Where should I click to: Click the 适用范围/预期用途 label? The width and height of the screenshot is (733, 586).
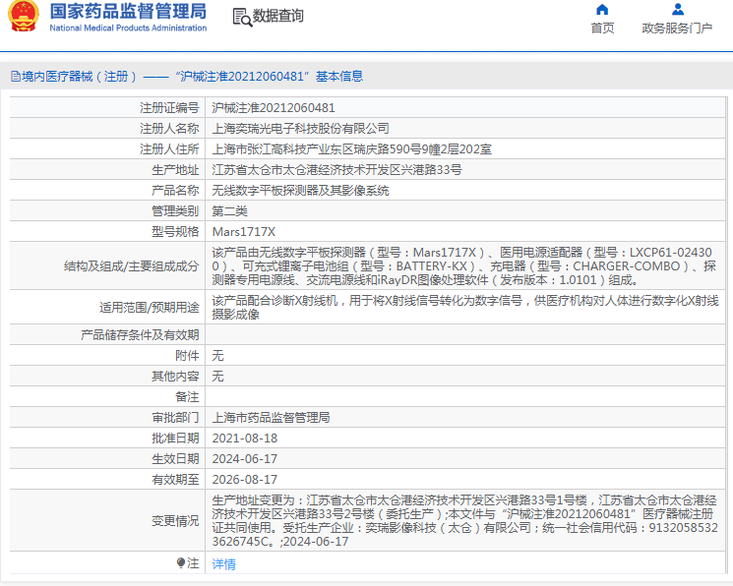coord(150,307)
